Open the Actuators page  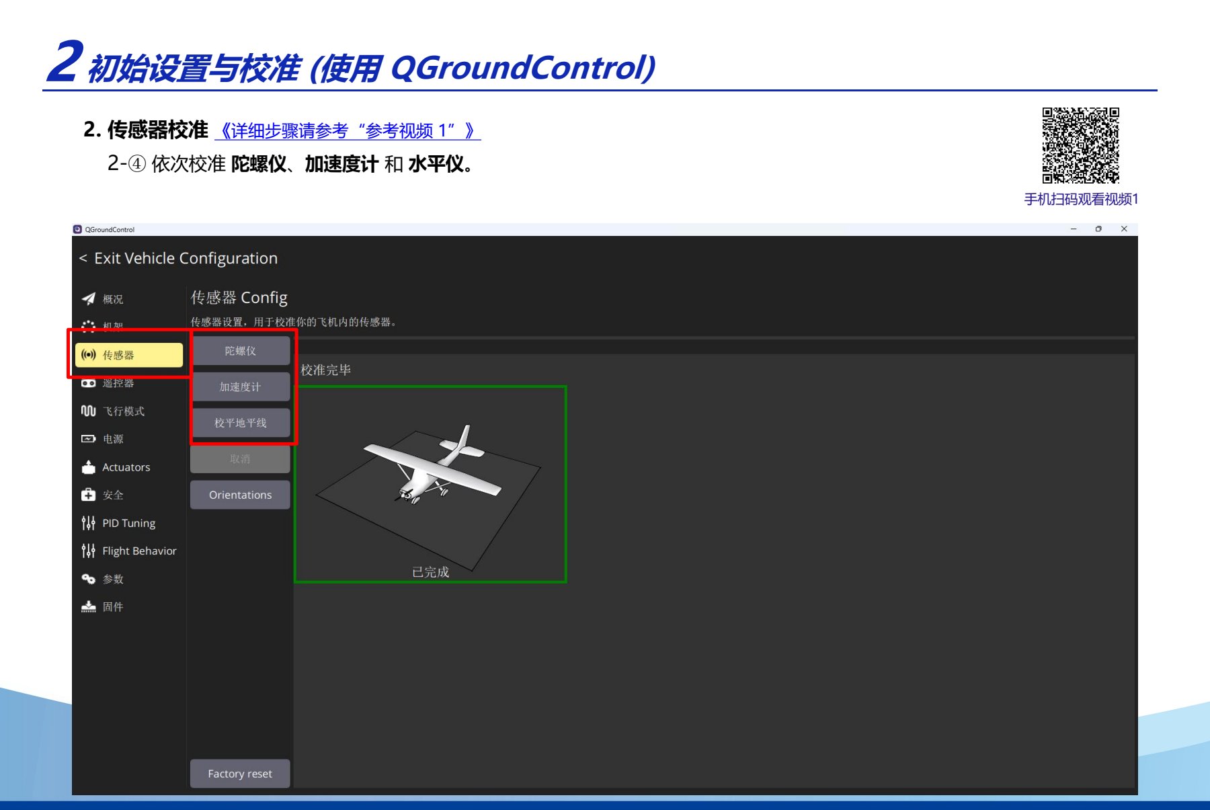coord(129,467)
